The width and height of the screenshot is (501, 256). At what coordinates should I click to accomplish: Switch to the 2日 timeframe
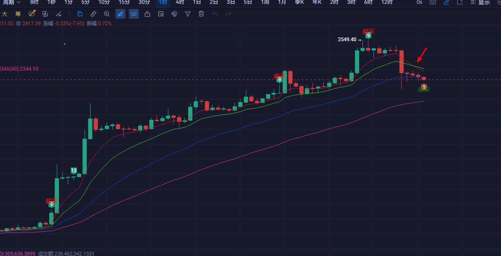[x=214, y=2]
